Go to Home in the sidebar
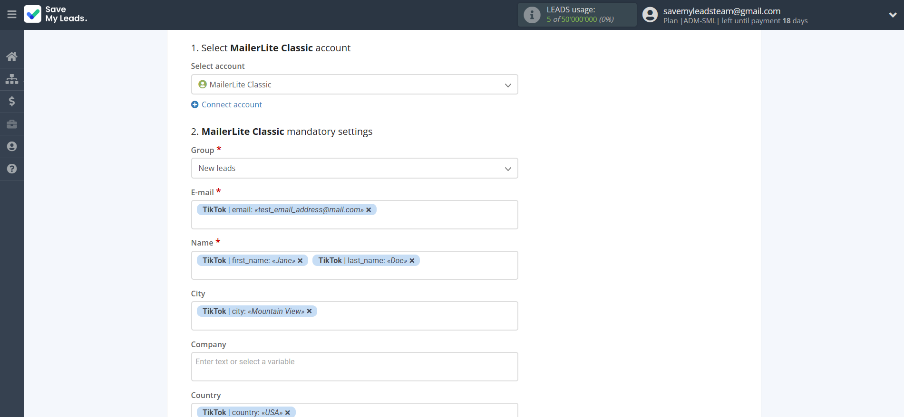 tap(12, 57)
